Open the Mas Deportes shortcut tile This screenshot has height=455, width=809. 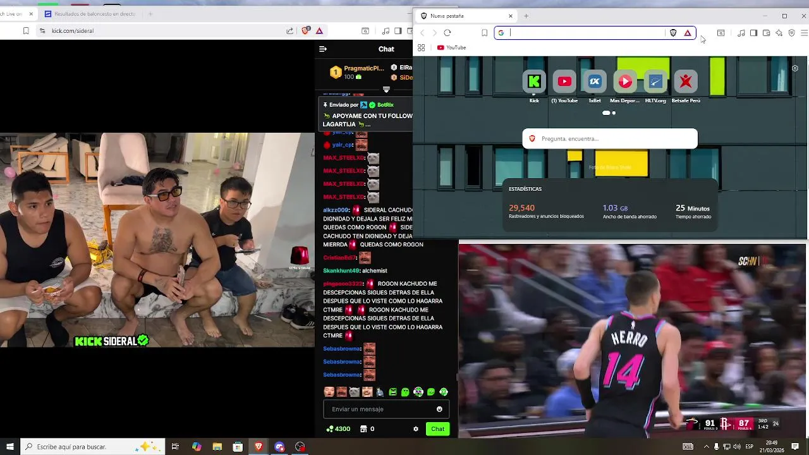[x=625, y=82]
